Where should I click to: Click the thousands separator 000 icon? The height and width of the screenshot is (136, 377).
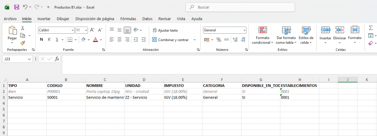pyautogui.click(x=226, y=40)
